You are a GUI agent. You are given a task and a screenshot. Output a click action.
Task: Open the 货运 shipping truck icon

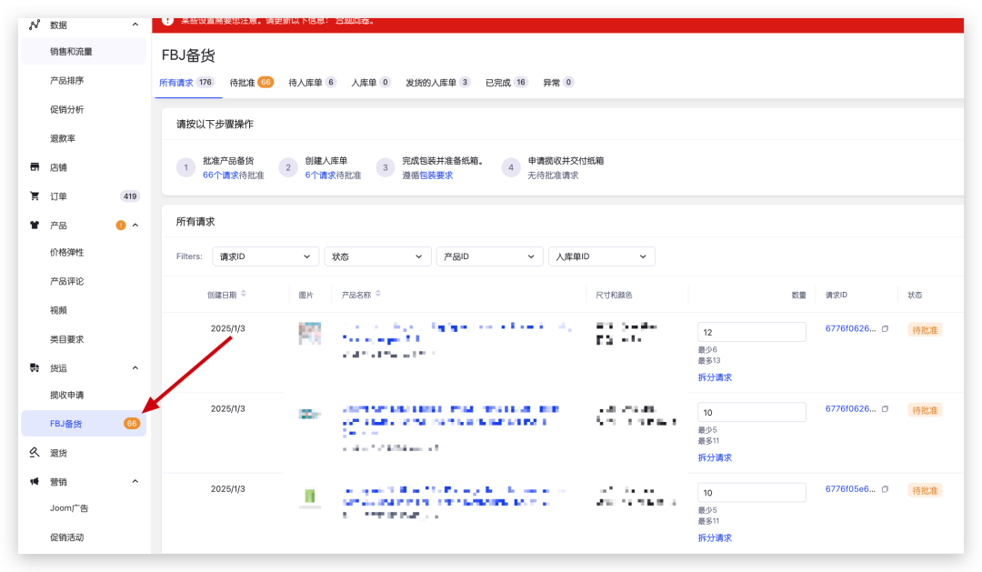coord(33,367)
